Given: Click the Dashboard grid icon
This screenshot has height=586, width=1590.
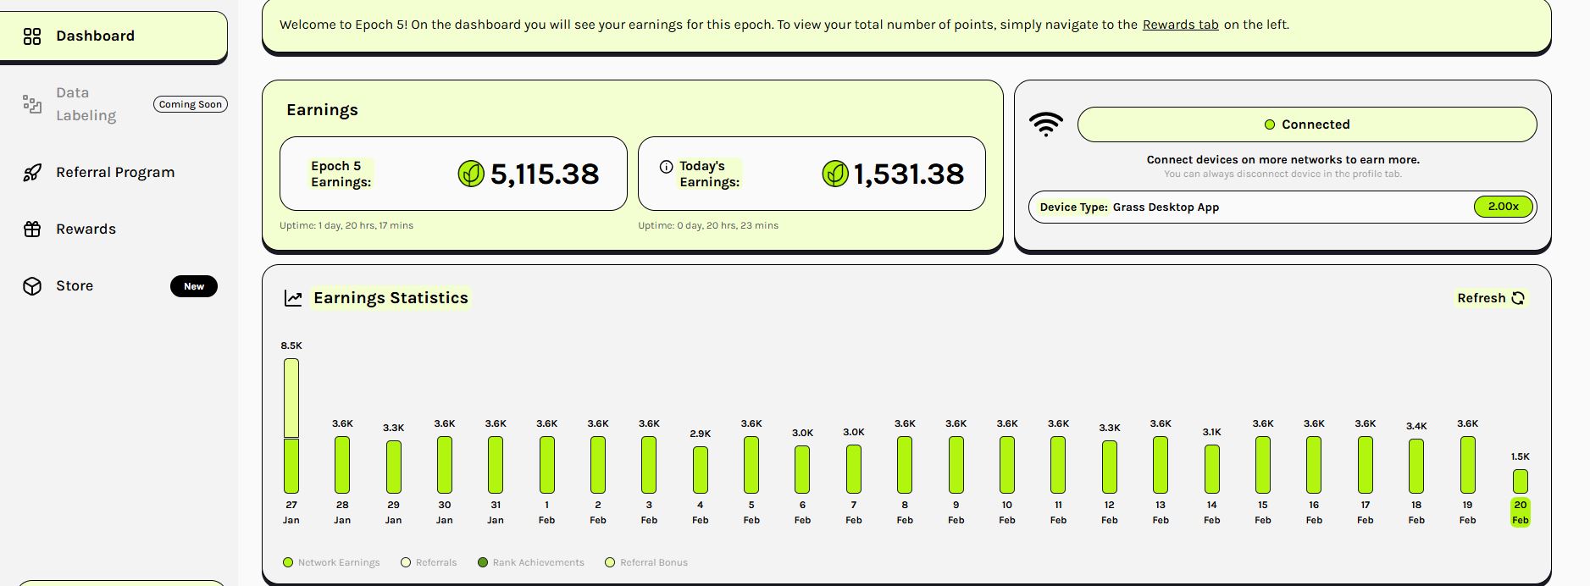Looking at the screenshot, I should click(x=32, y=36).
